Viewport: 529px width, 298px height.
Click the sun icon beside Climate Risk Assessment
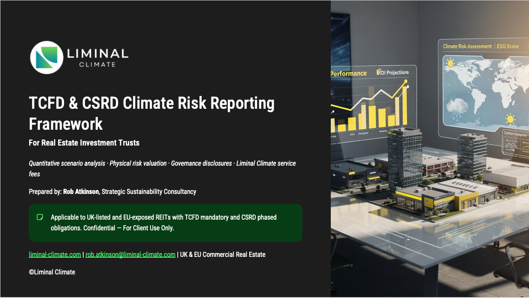(450, 63)
